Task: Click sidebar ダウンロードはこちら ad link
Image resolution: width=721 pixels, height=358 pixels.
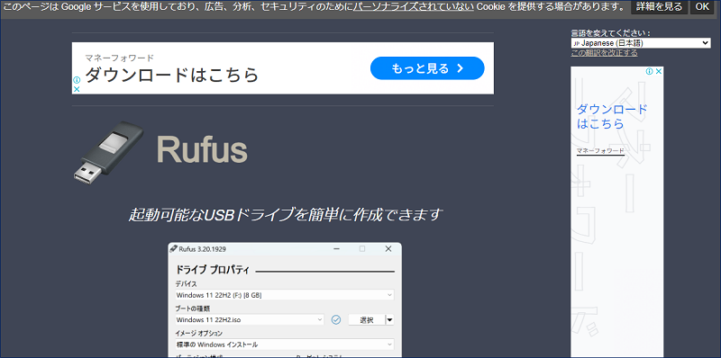Action: 612,117
